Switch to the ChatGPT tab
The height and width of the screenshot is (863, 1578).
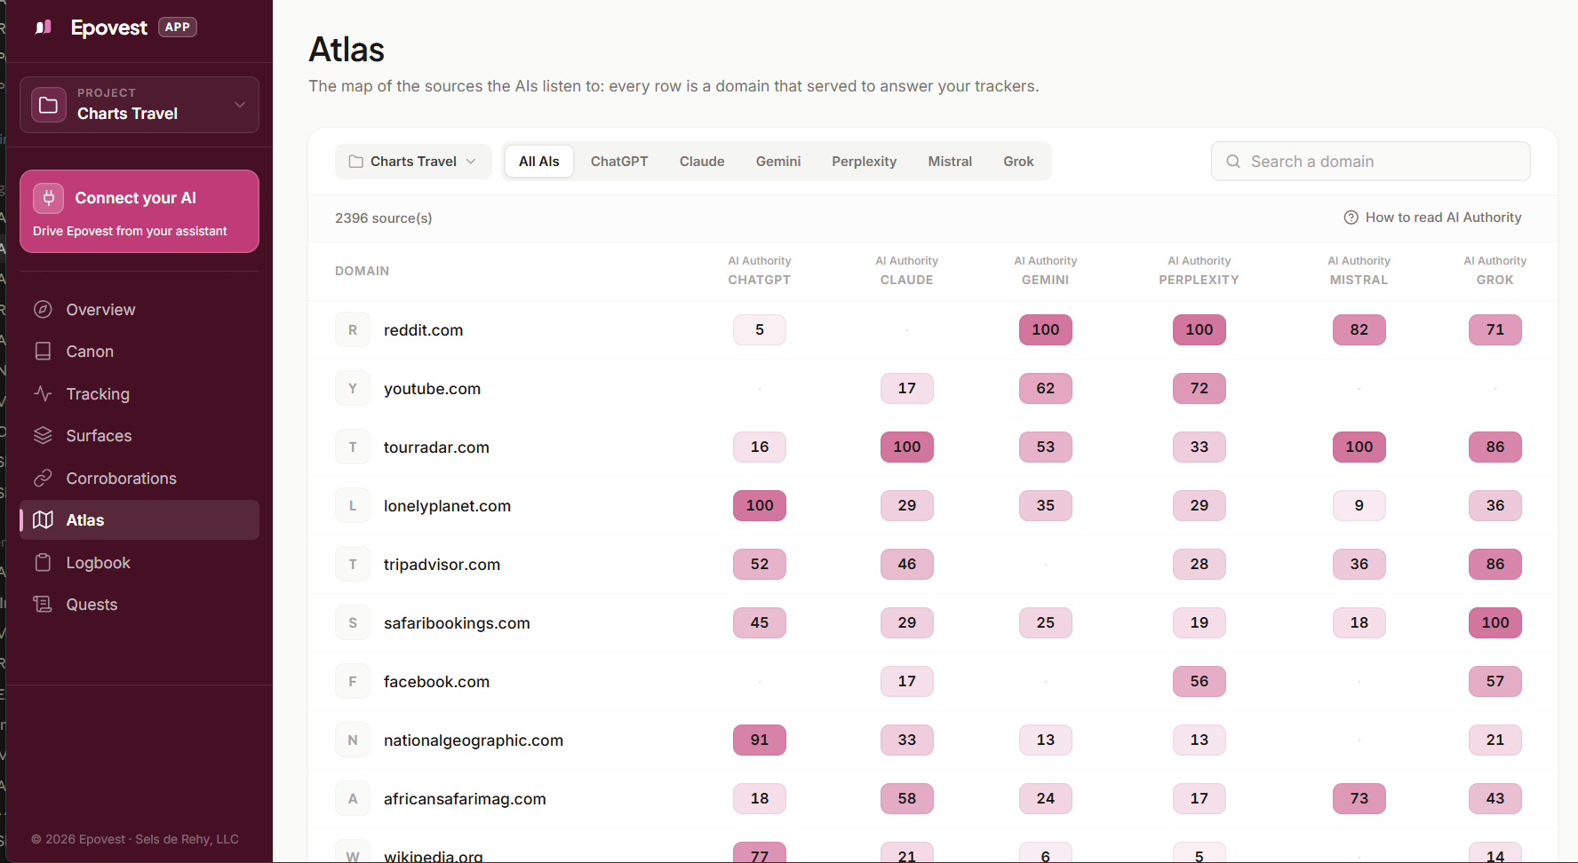[619, 162]
